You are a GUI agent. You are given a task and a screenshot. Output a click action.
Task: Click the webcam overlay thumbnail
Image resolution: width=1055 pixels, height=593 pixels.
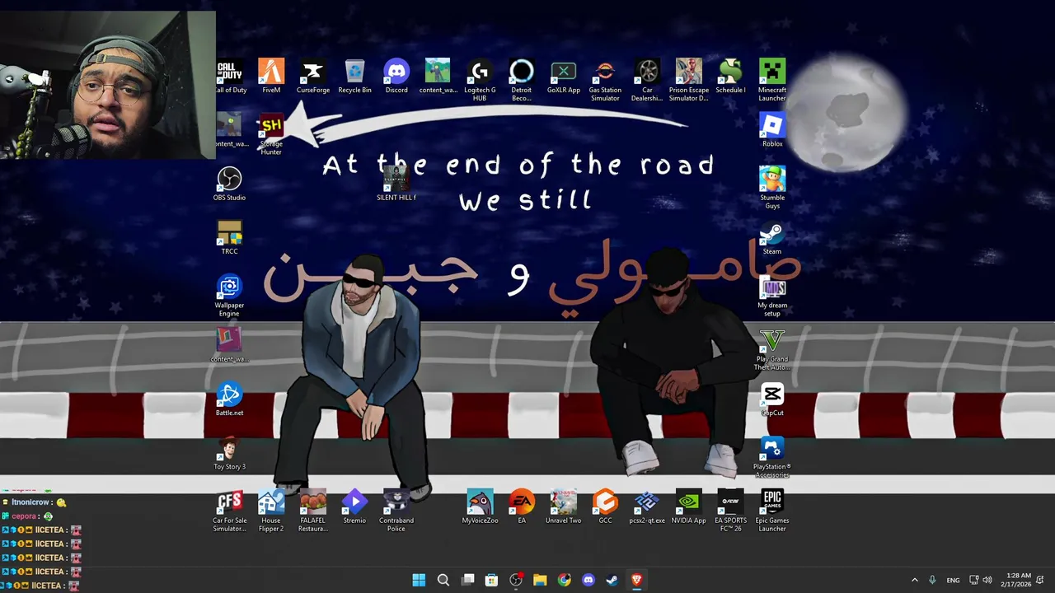point(107,85)
